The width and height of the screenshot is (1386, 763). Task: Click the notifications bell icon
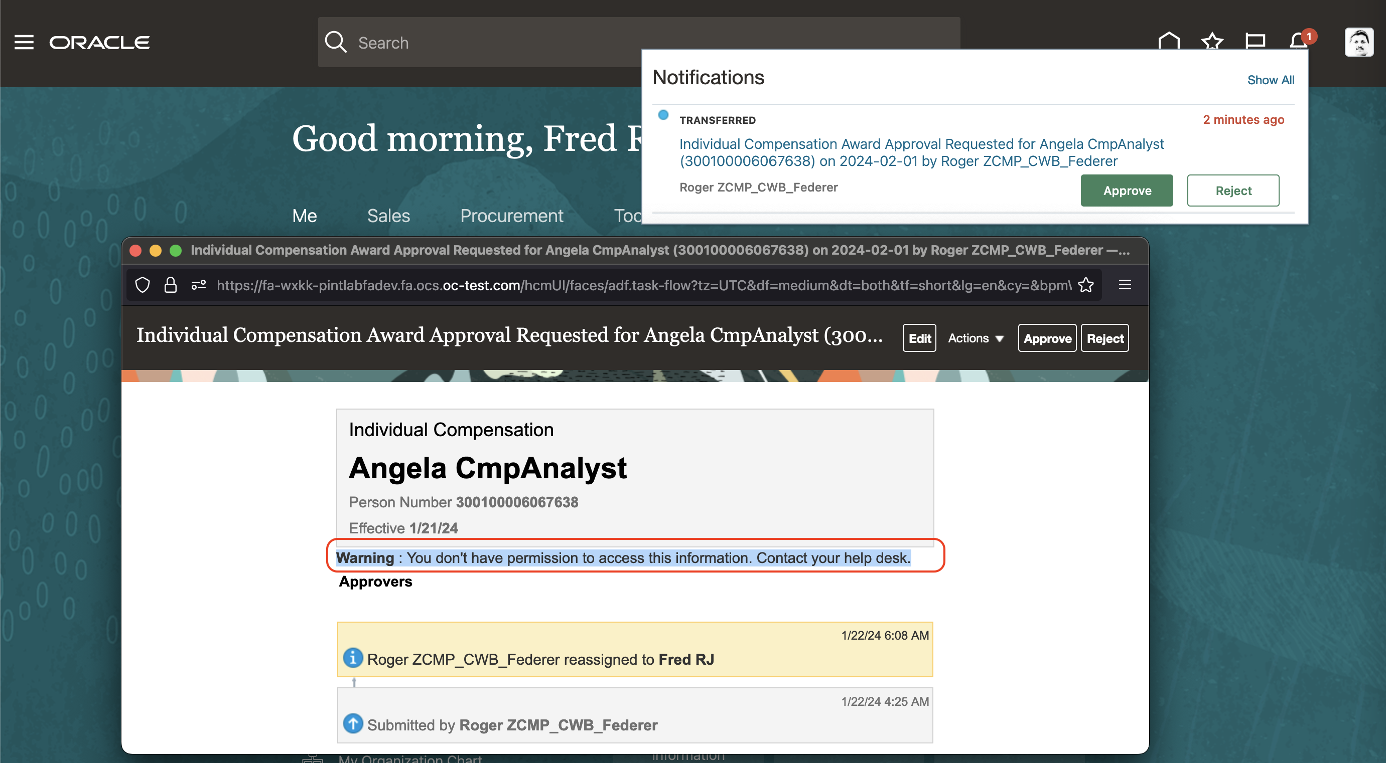coord(1299,41)
